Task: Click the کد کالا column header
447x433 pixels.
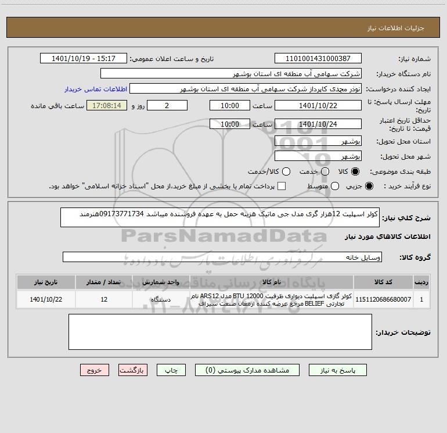Action: pyautogui.click(x=383, y=282)
